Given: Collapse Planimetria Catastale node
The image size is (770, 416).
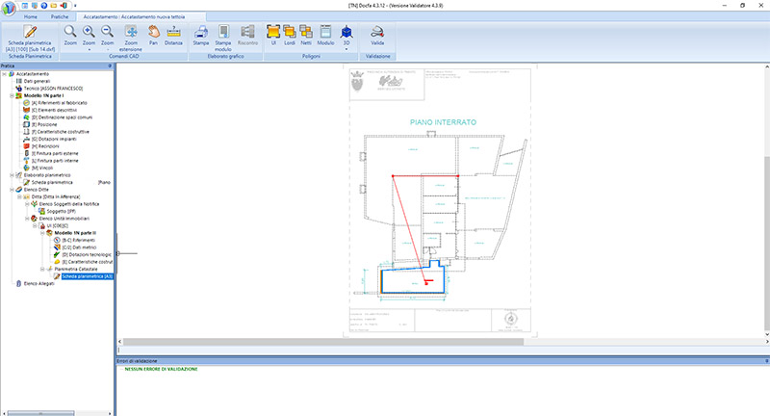Looking at the screenshot, I should coord(42,269).
